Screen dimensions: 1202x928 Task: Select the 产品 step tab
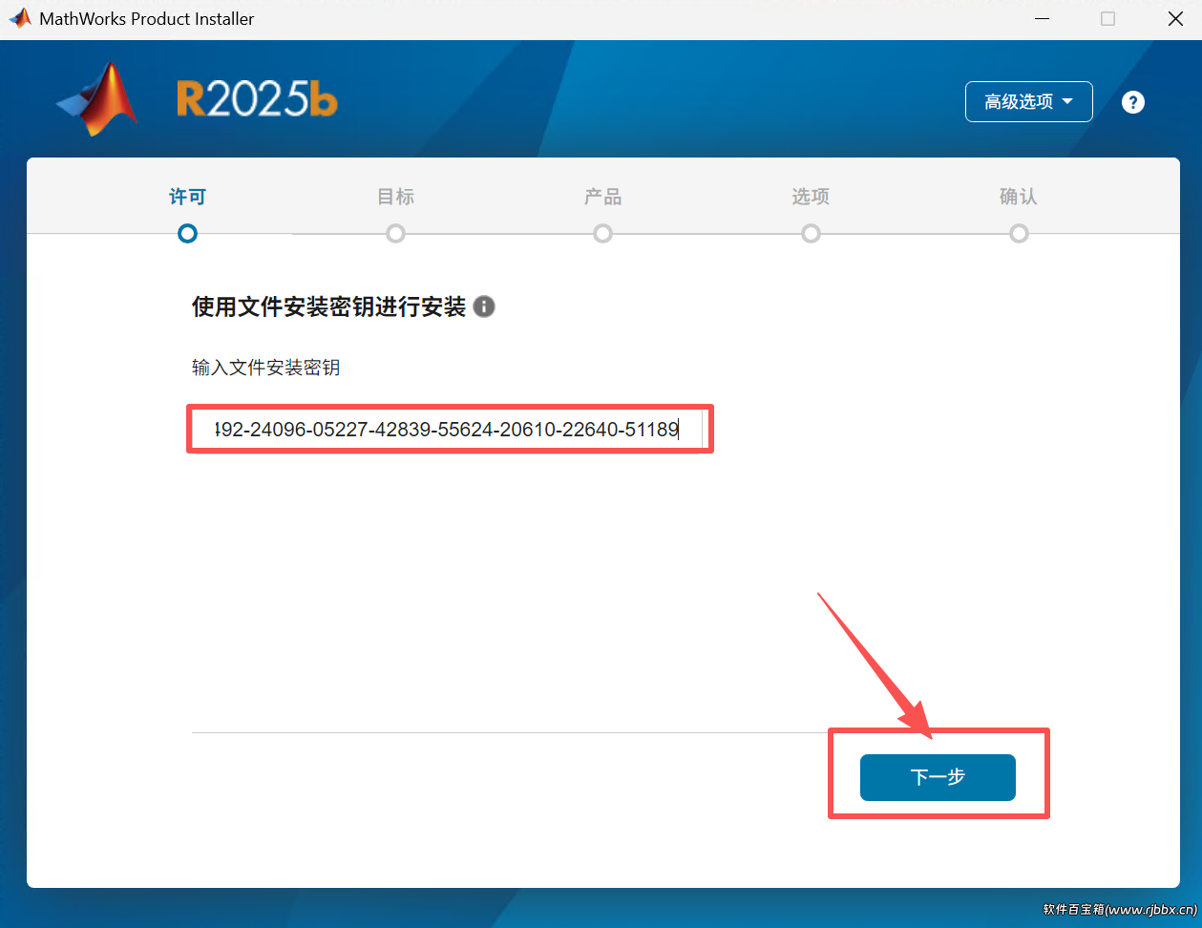[x=602, y=197]
